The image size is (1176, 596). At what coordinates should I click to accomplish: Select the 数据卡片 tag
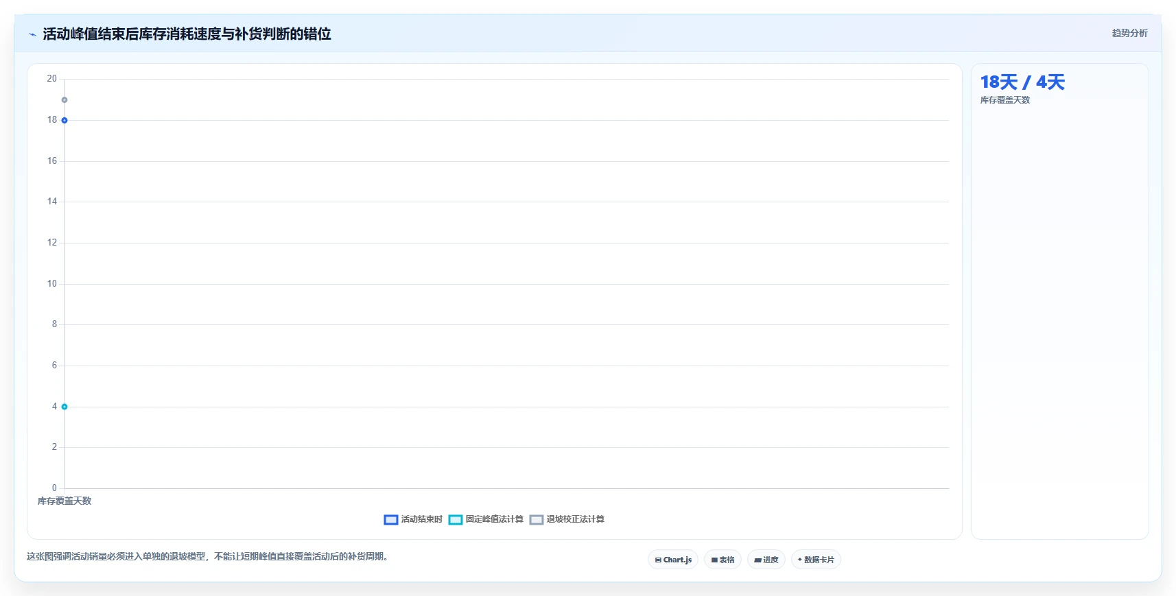point(816,560)
